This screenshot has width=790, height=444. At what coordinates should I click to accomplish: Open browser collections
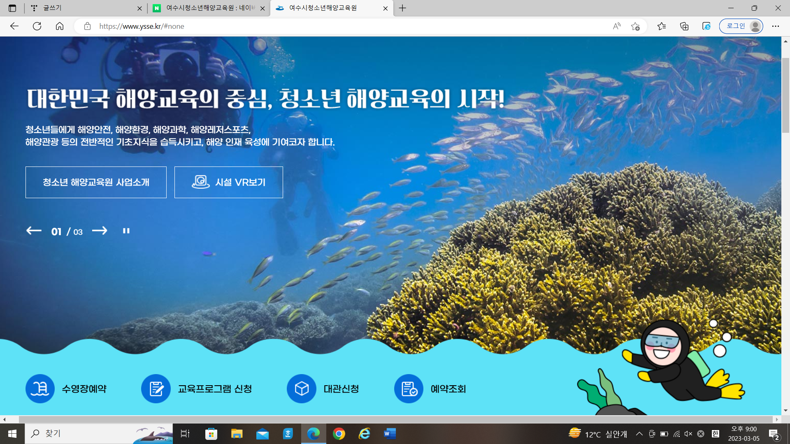click(x=684, y=26)
